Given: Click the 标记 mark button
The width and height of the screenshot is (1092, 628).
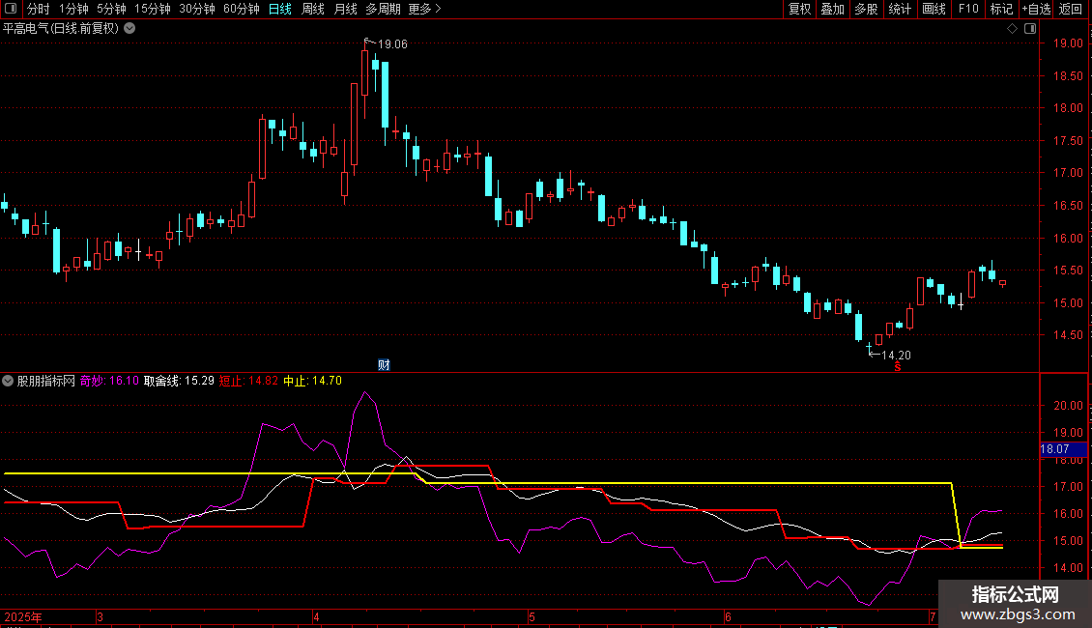Looking at the screenshot, I should point(1001,9).
